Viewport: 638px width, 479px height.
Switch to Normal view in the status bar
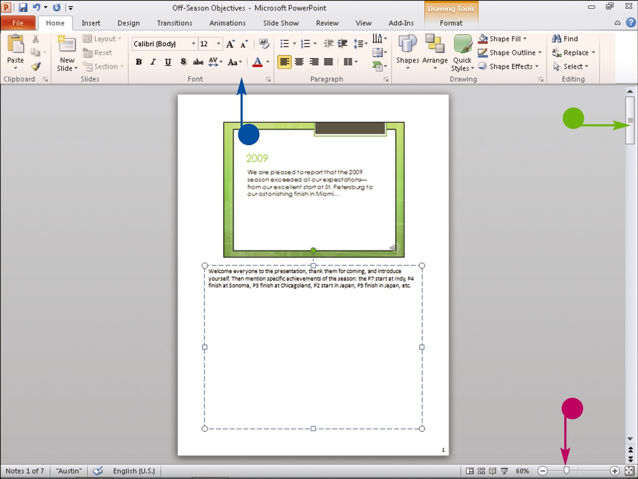470,471
